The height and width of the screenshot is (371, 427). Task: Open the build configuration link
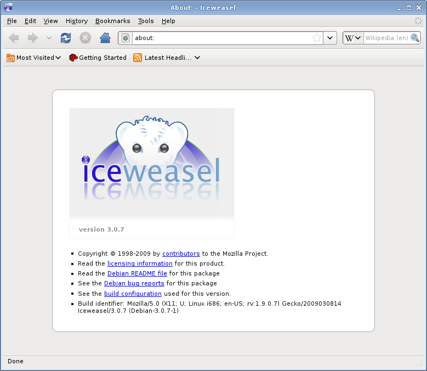click(133, 294)
